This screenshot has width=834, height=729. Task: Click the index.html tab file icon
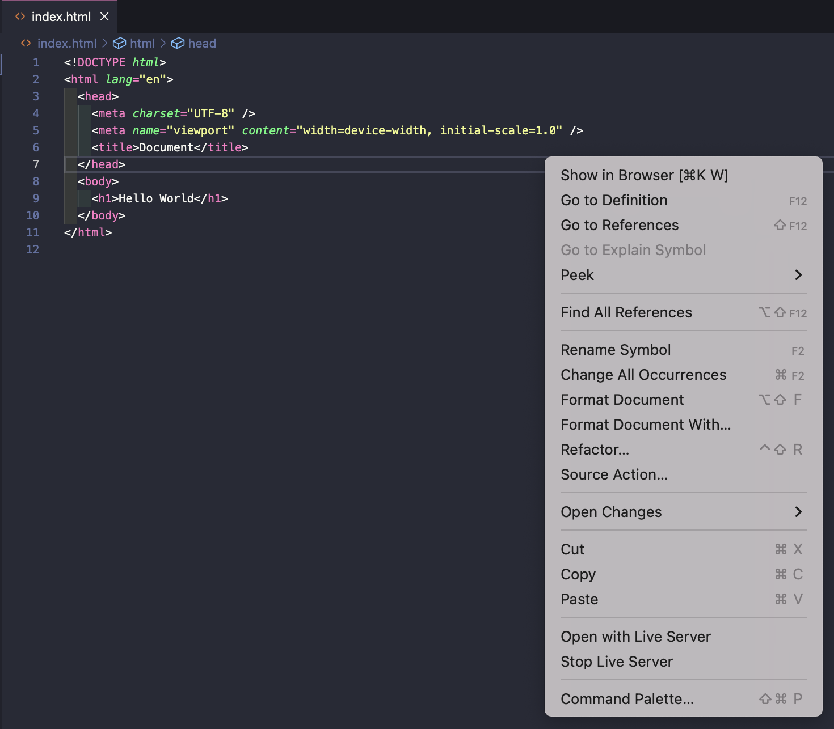pyautogui.click(x=20, y=16)
